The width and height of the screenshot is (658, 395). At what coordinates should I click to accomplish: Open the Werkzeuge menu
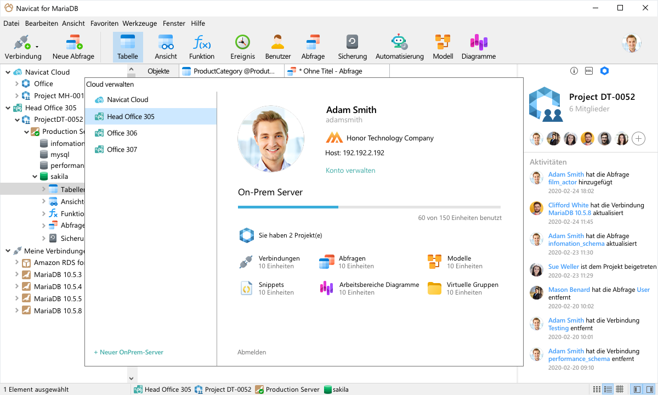(x=140, y=24)
